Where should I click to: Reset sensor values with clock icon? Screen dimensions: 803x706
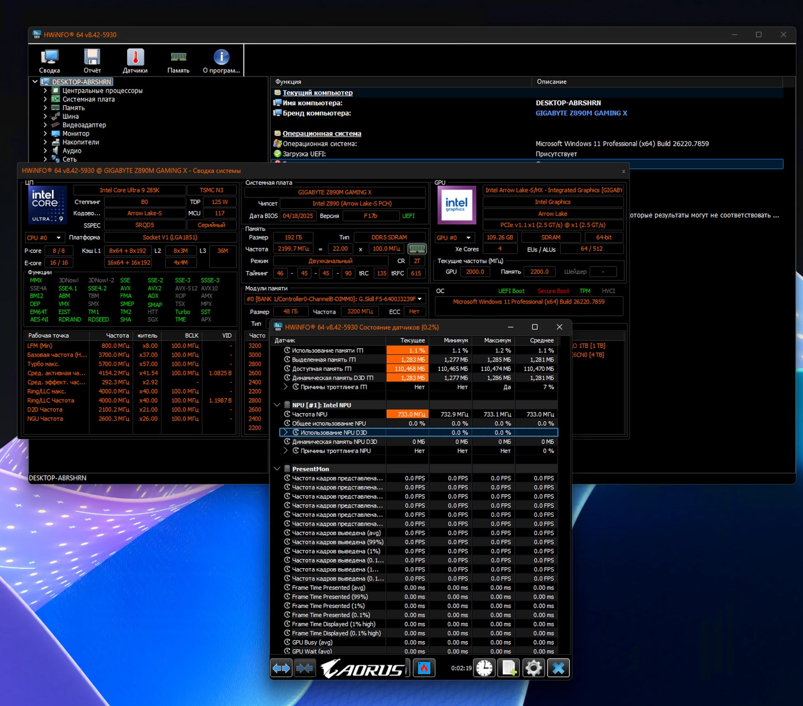pos(484,668)
